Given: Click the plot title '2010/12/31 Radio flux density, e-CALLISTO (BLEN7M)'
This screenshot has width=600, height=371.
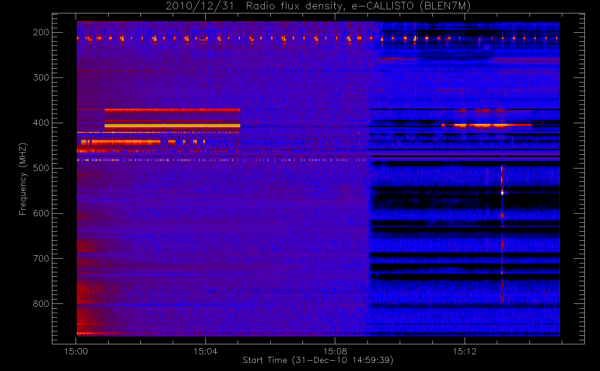Looking at the screenshot, I should [x=318, y=6].
